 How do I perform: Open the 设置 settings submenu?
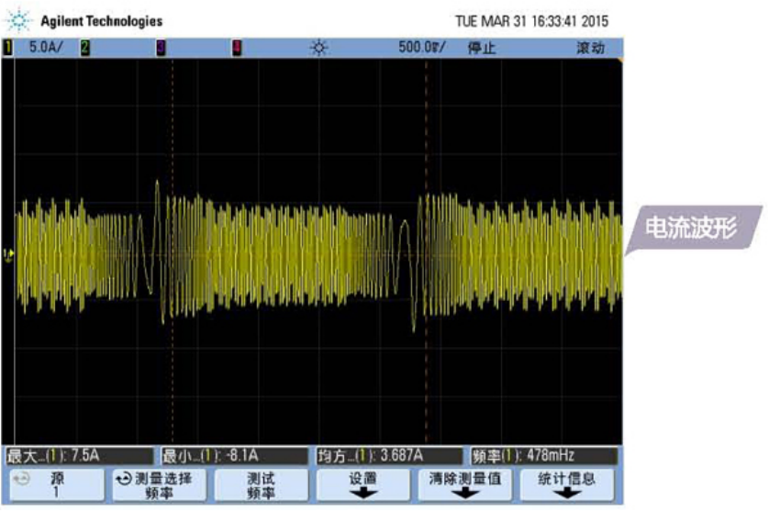click(x=362, y=484)
